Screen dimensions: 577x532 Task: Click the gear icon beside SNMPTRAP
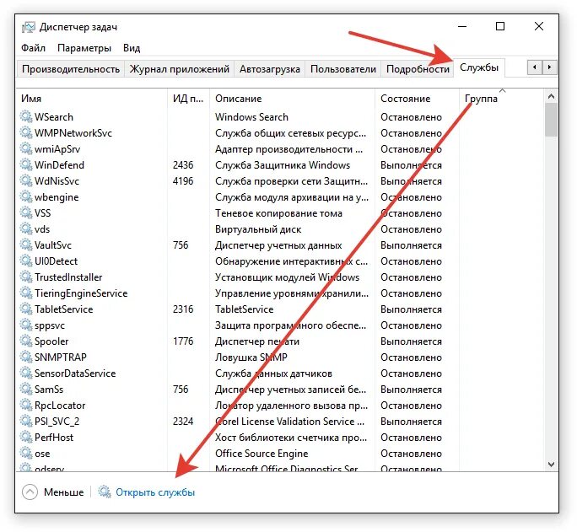26,357
